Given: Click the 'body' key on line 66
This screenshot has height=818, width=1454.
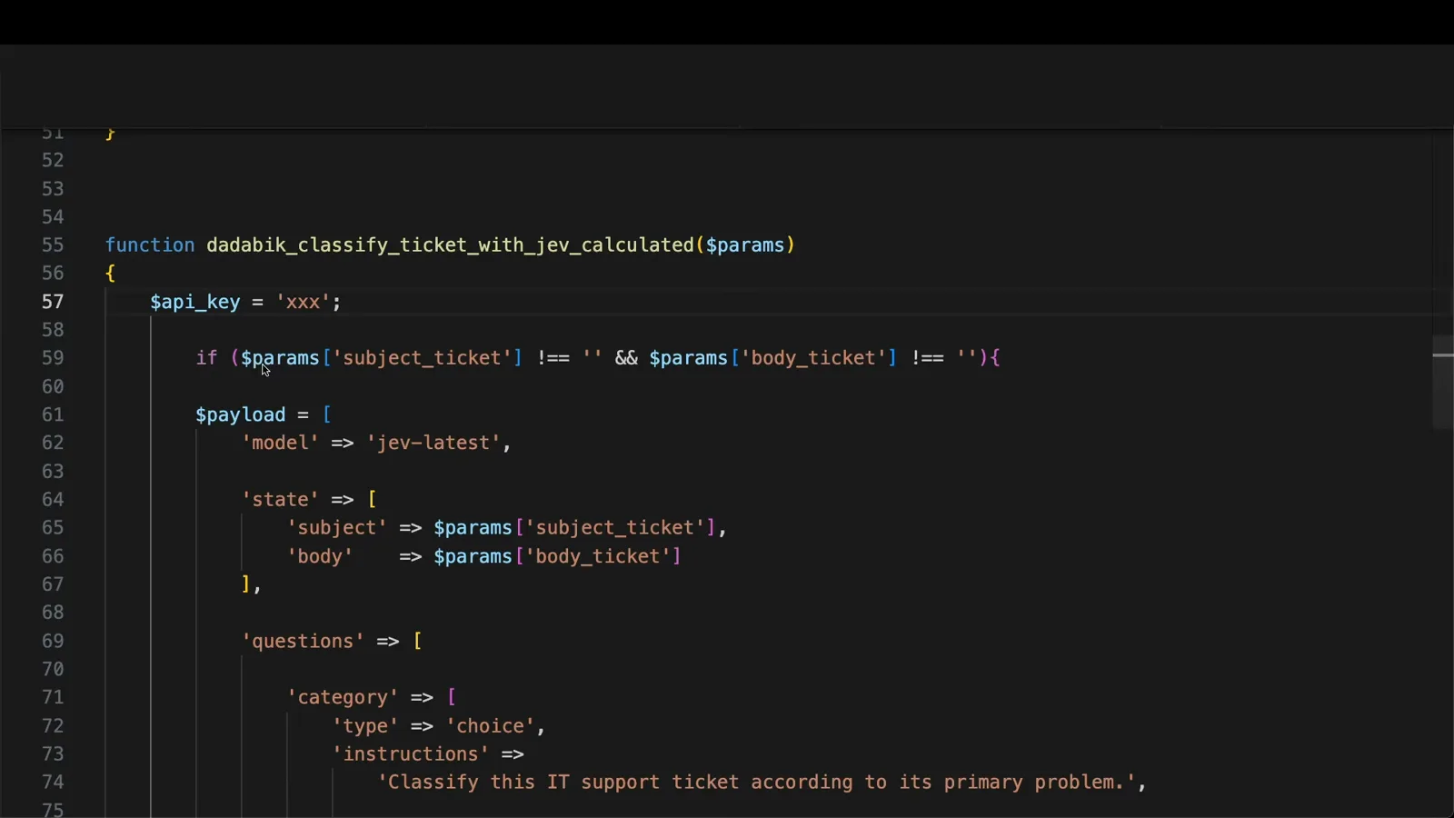Looking at the screenshot, I should [320, 556].
